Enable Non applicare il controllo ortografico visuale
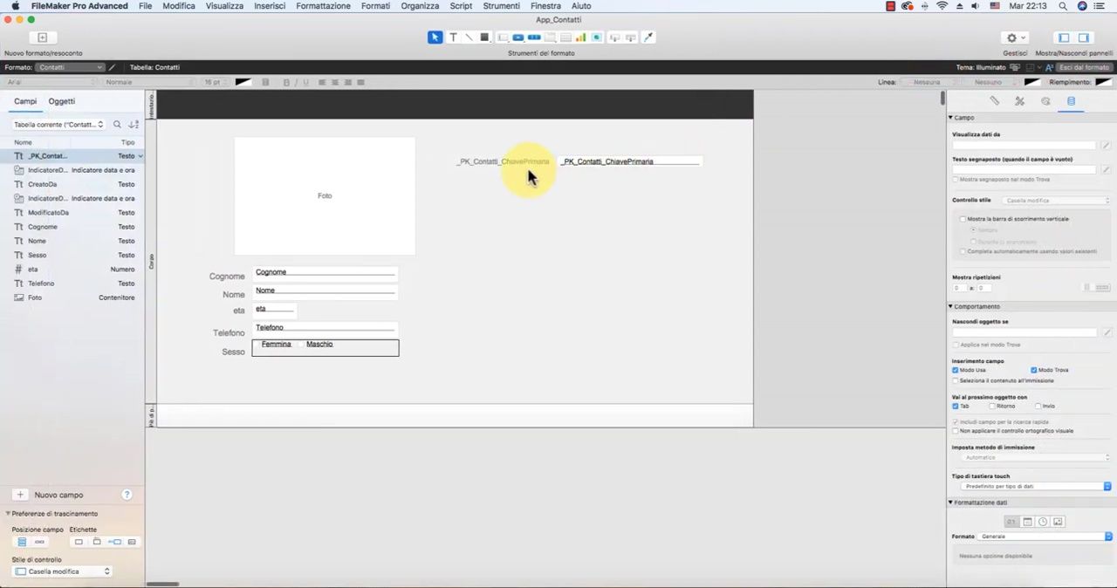 956,431
